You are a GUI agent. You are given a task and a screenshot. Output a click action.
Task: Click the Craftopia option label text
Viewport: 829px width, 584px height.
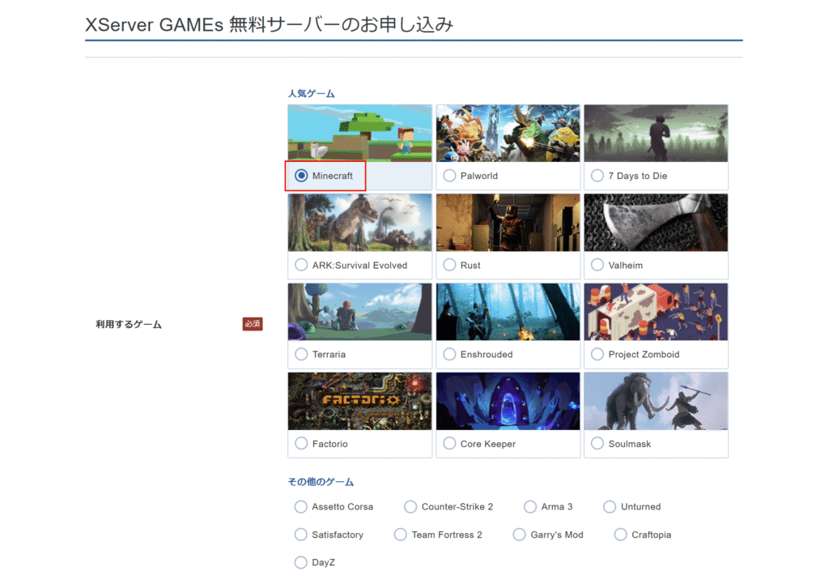click(x=652, y=535)
